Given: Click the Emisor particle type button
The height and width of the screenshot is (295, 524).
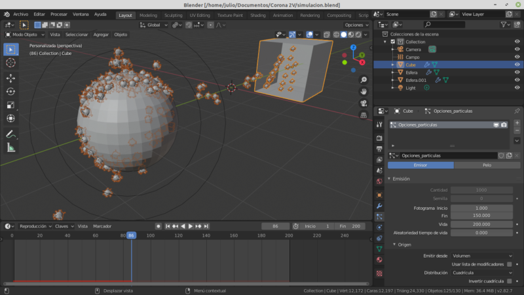Looking at the screenshot, I should 421,165.
